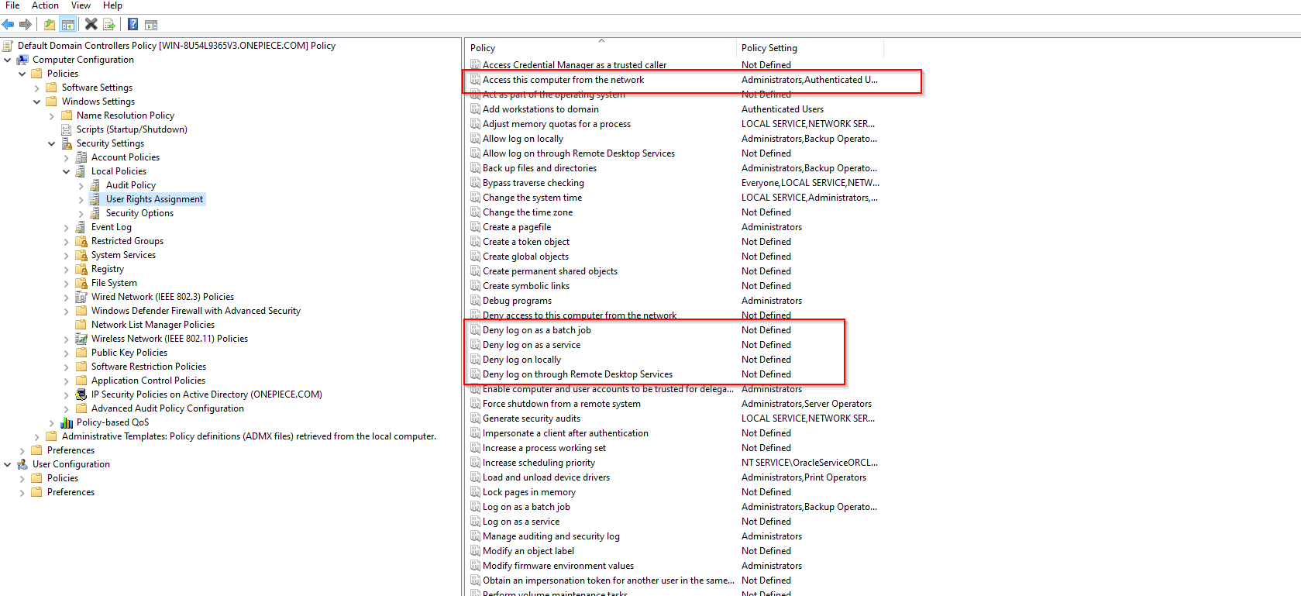
Task: Collapse the Local Policies node
Action: 67,171
